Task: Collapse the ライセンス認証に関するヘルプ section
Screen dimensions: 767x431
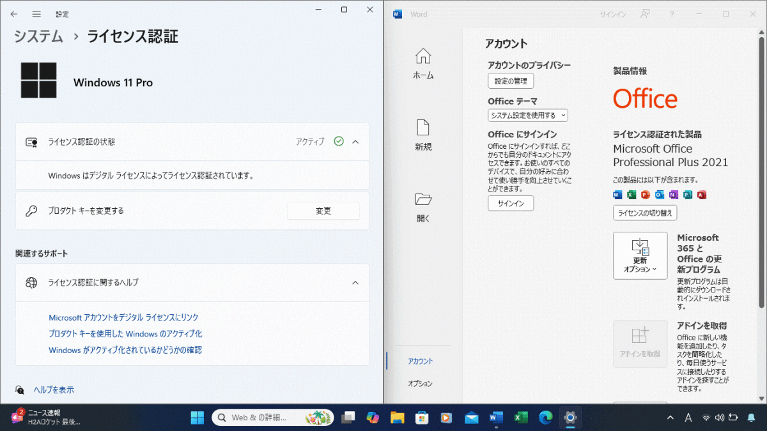Action: pyautogui.click(x=356, y=282)
